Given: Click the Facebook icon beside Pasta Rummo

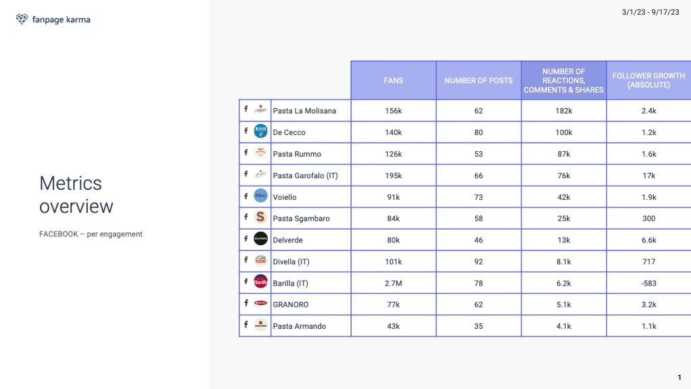Looking at the screenshot, I should pos(246,152).
